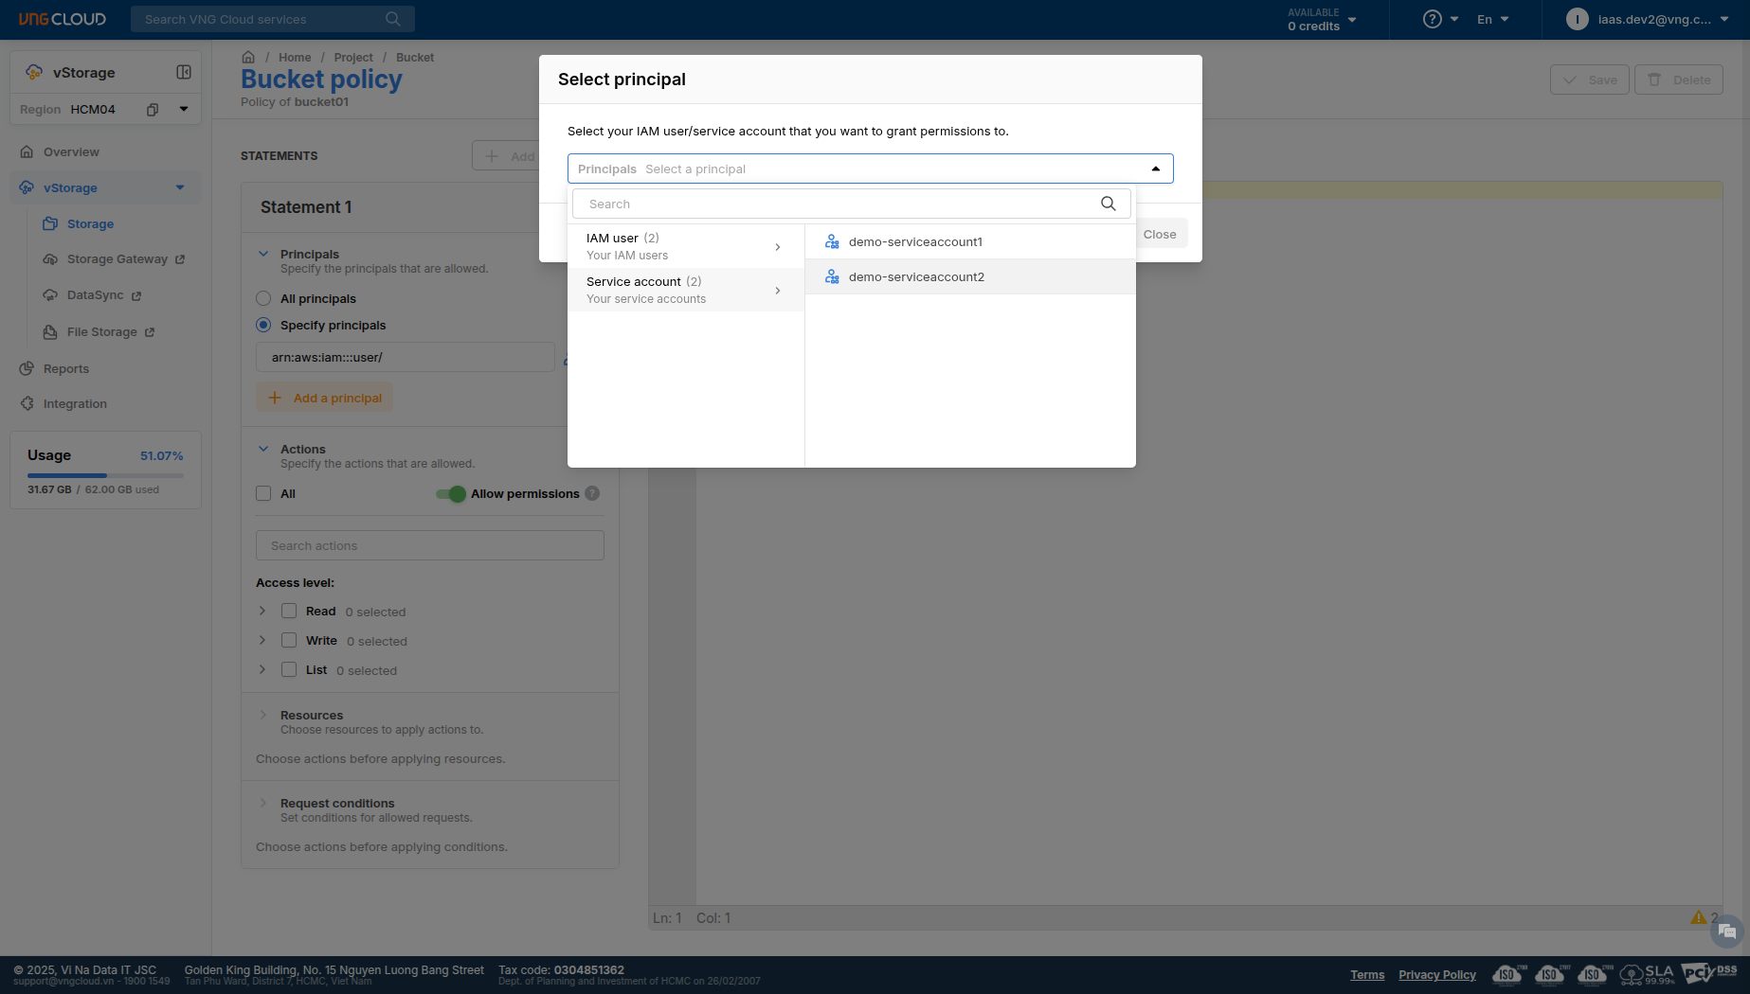Open the chat support bubble icon
Screen dimensions: 1750x994
pyautogui.click(x=1726, y=932)
